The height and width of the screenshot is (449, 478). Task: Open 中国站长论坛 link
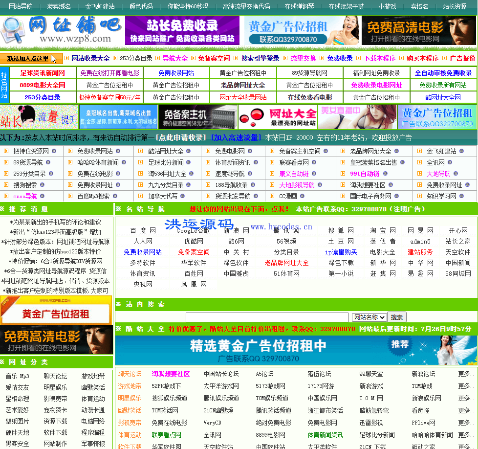tap(221, 374)
